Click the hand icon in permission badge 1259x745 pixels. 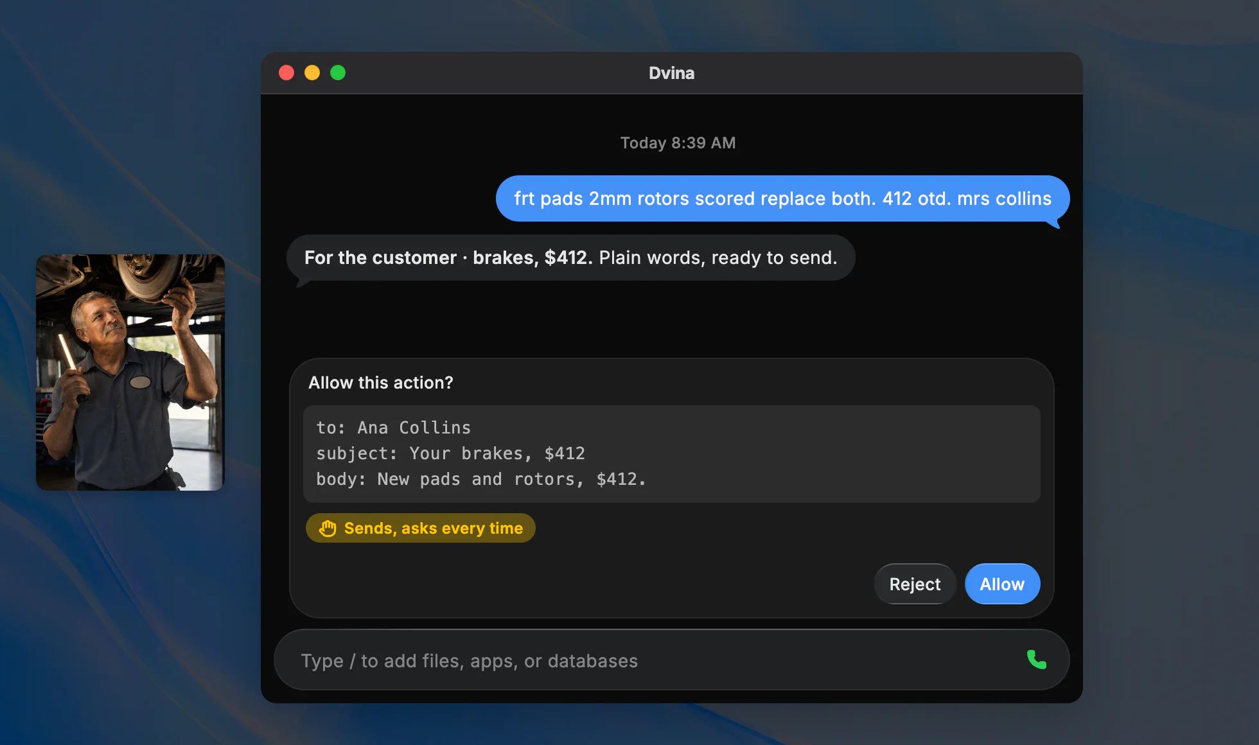[328, 528]
